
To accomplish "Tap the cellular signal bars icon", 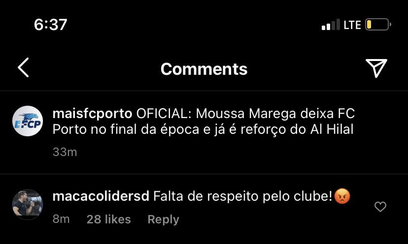I will [331, 25].
